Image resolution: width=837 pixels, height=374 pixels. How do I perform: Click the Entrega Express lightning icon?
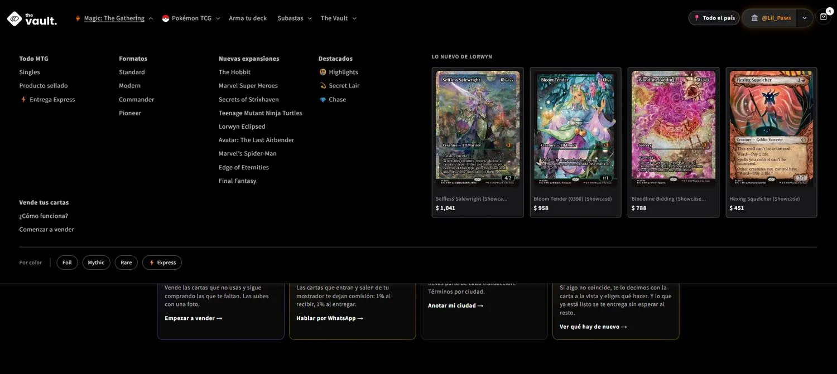[23, 100]
